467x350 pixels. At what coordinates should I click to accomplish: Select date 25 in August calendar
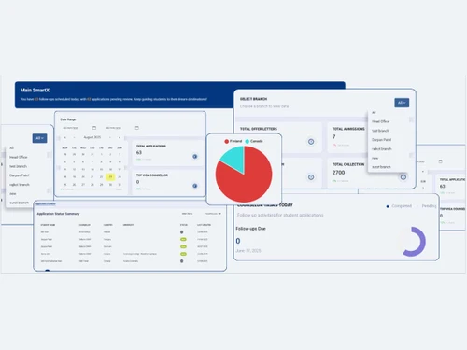[65, 185]
